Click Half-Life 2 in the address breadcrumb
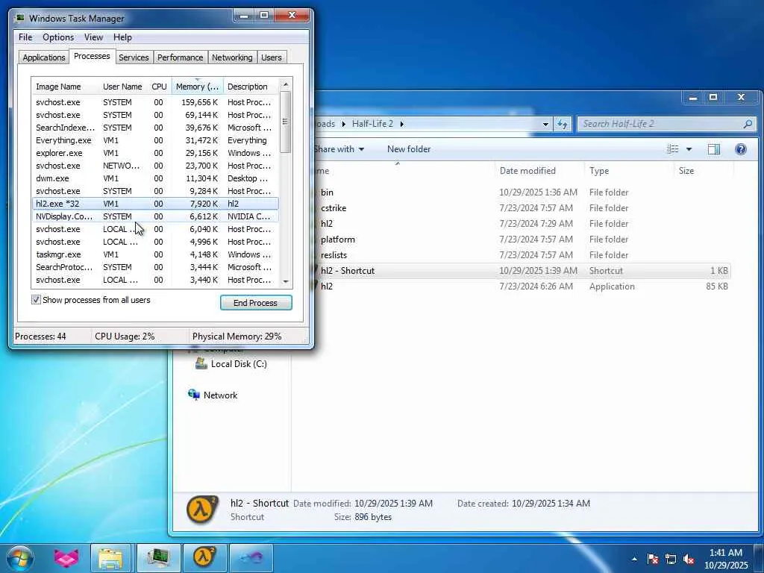The height and width of the screenshot is (573, 764). point(372,124)
